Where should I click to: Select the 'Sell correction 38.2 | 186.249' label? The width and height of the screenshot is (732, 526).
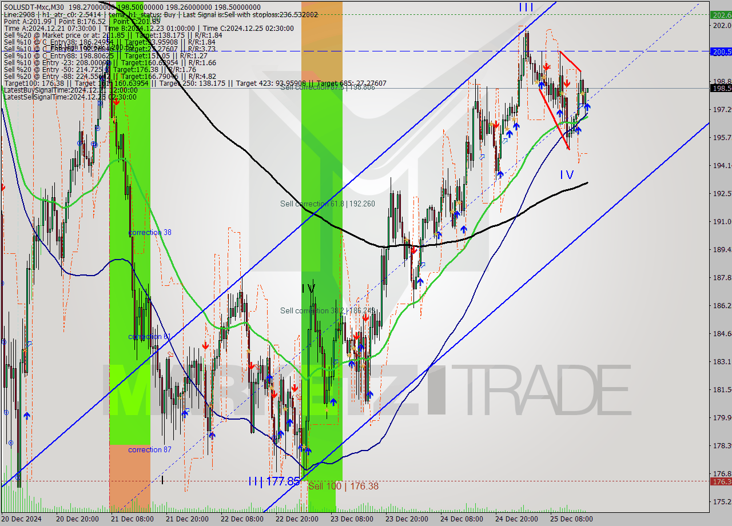[328, 310]
